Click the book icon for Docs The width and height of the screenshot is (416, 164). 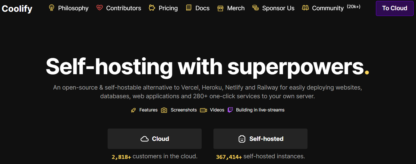(189, 8)
